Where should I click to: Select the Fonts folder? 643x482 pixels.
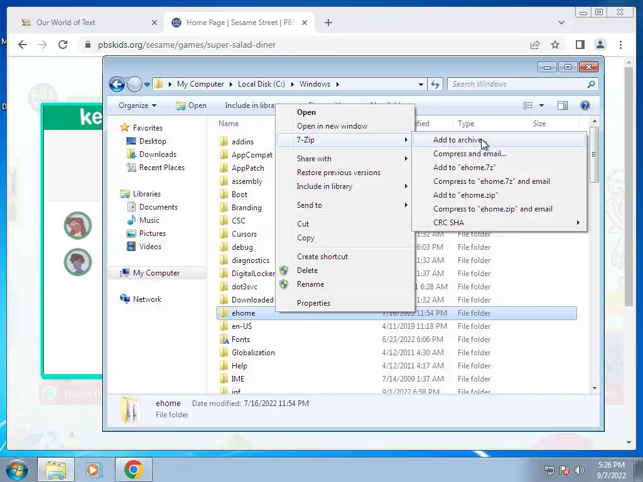pyautogui.click(x=240, y=340)
